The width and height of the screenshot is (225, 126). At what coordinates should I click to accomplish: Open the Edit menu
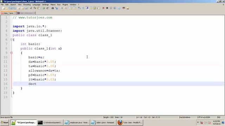point(7,5)
